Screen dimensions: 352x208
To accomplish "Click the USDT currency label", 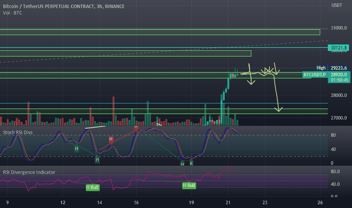I will pyautogui.click(x=337, y=5).
